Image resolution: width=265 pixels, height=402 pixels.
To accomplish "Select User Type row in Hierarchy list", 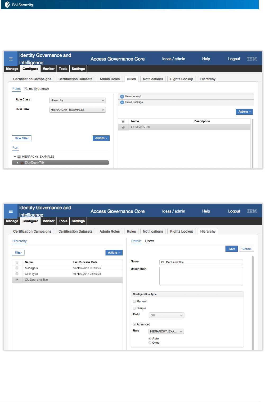I will [67, 274].
